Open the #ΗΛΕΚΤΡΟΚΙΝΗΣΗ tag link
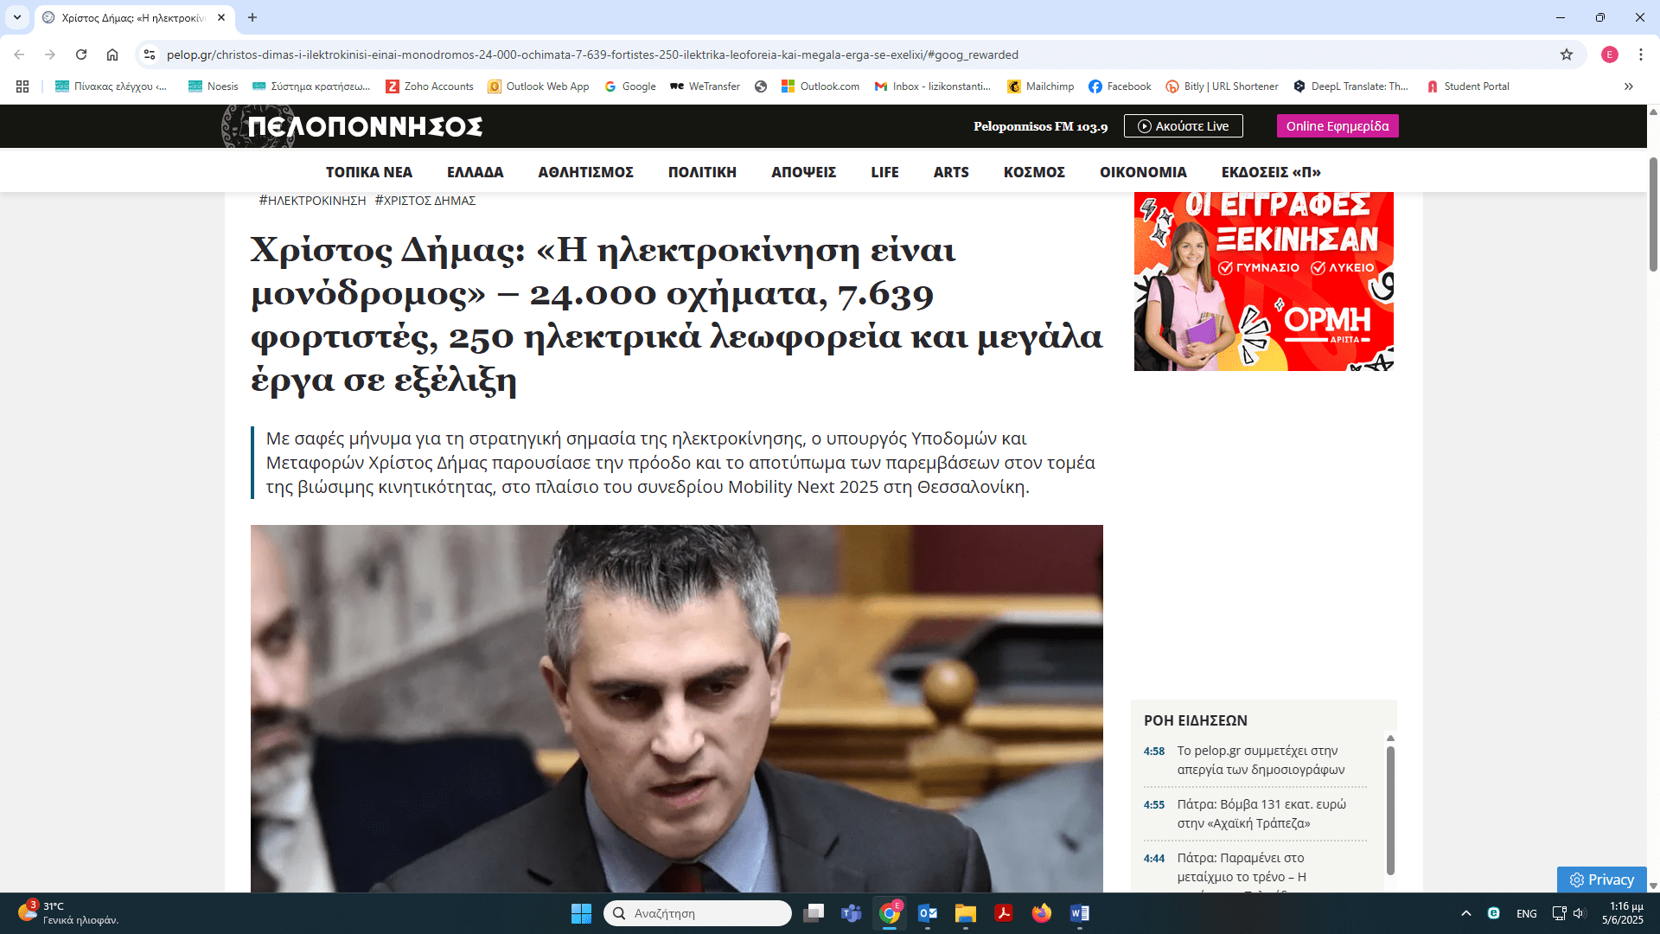 [312, 201]
